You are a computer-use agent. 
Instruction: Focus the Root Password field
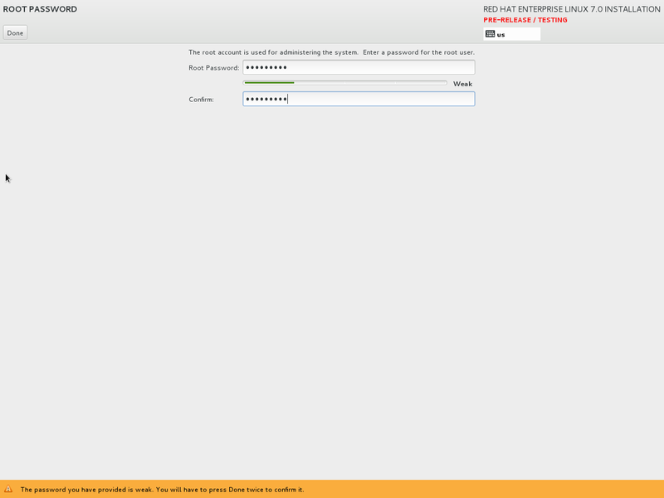(359, 67)
